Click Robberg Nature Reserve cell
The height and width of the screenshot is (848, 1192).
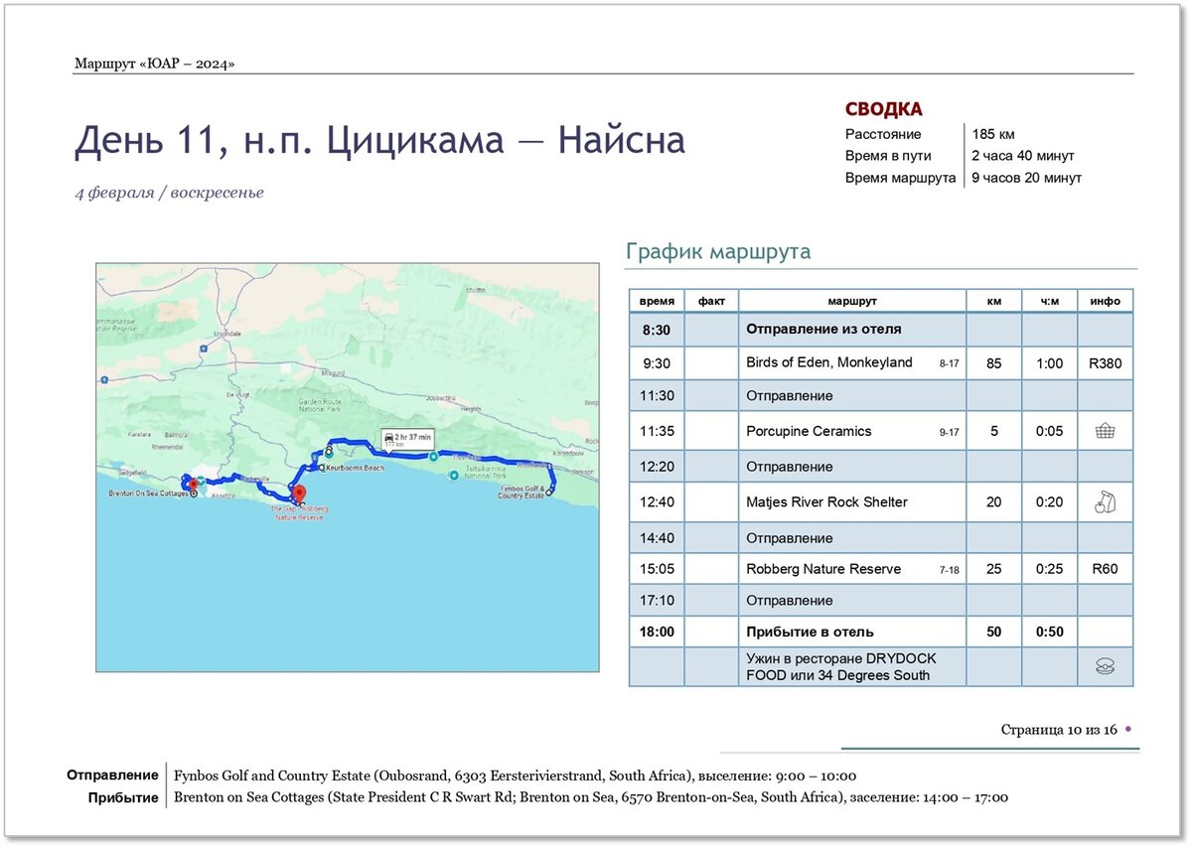click(852, 569)
